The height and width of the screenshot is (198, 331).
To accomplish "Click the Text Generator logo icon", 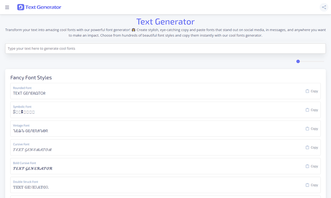I will (21, 7).
